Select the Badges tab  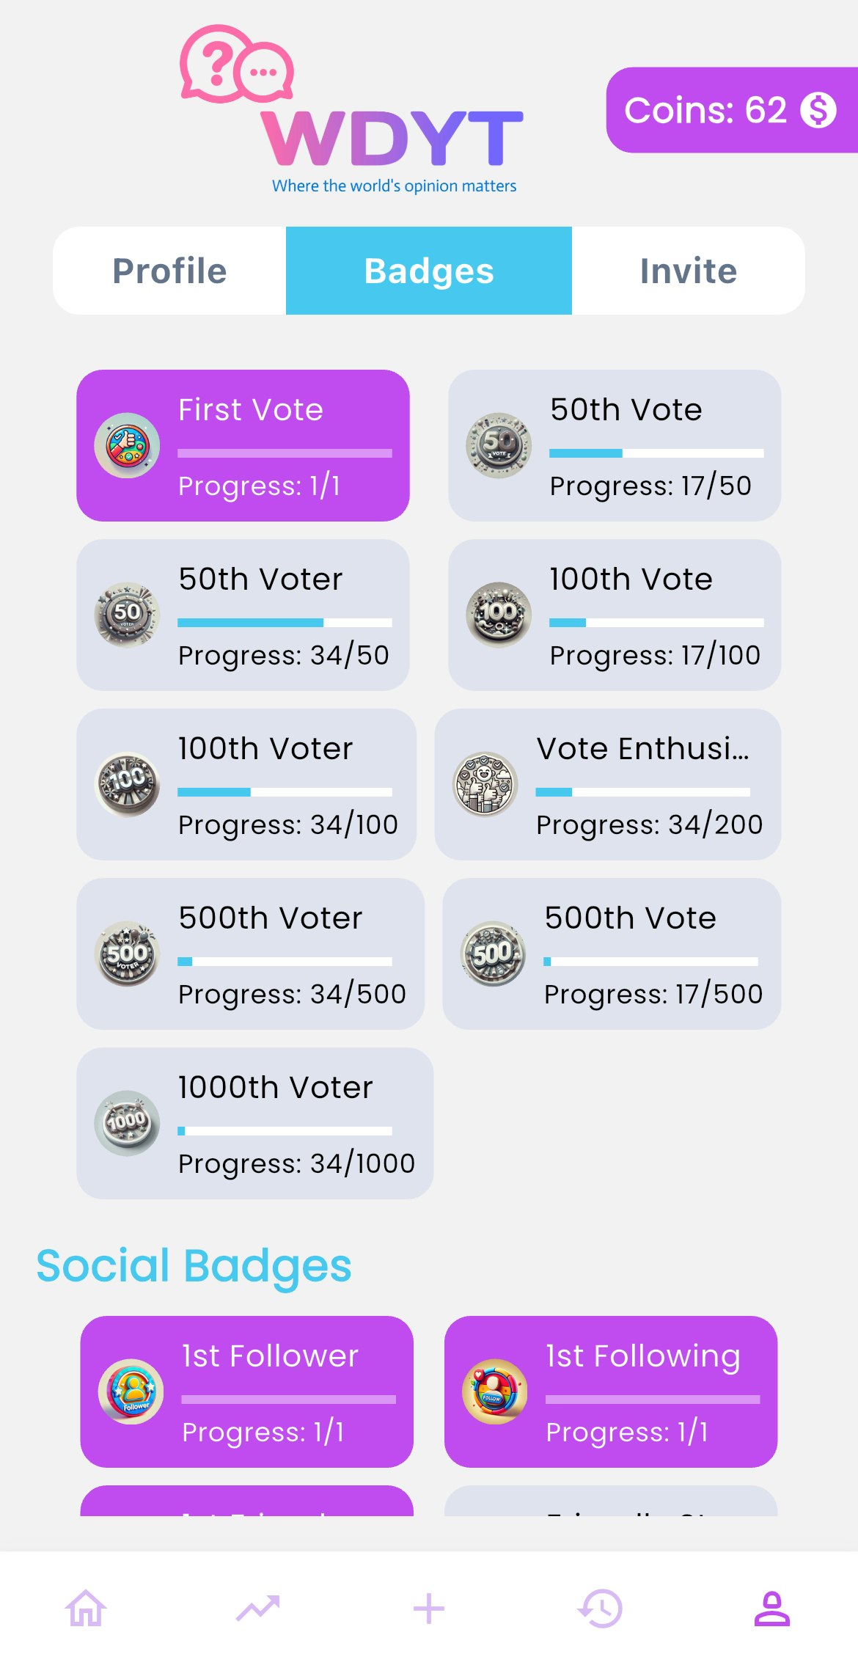point(429,271)
